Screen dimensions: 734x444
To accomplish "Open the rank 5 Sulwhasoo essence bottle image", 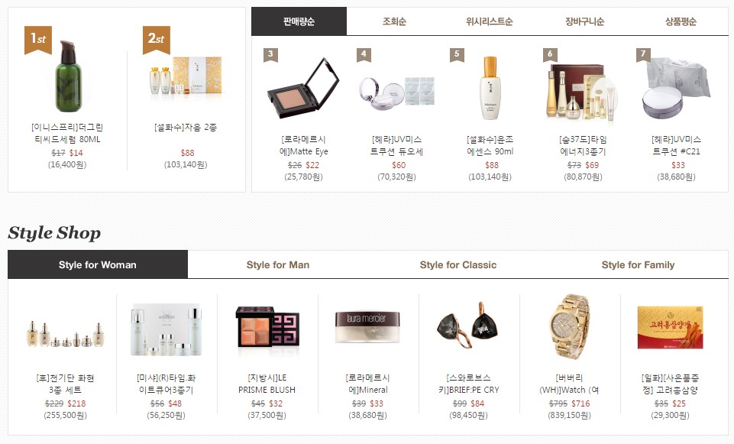I will (490, 88).
